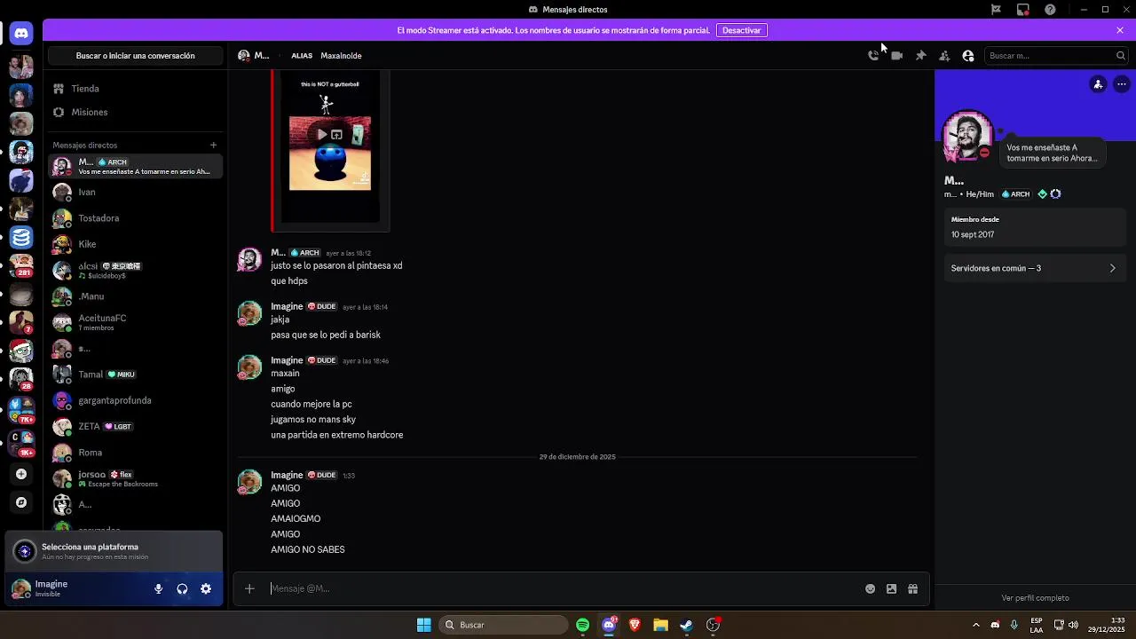1136x639 pixels.
Task: Click the ARCH tag beside M... in chat
Action: click(x=304, y=253)
